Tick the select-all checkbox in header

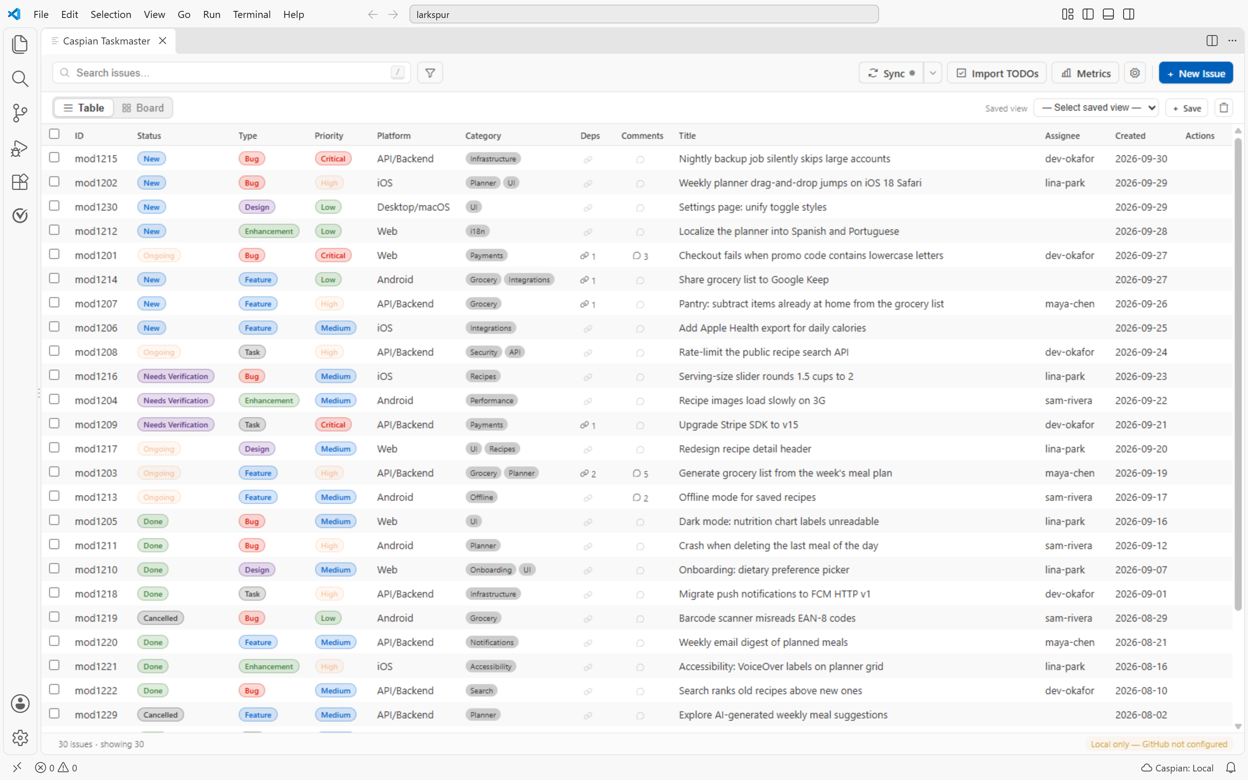(54, 134)
